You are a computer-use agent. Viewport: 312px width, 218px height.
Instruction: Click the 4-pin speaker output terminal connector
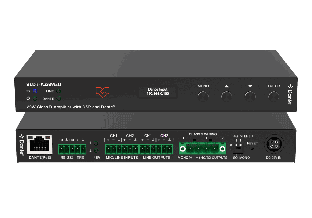pyautogui.click(x=203, y=148)
